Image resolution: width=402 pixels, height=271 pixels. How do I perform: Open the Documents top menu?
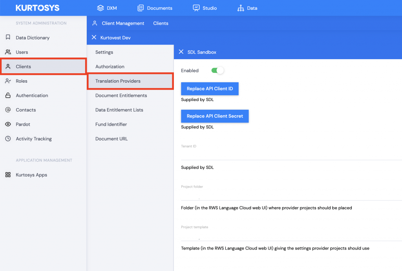coord(155,8)
